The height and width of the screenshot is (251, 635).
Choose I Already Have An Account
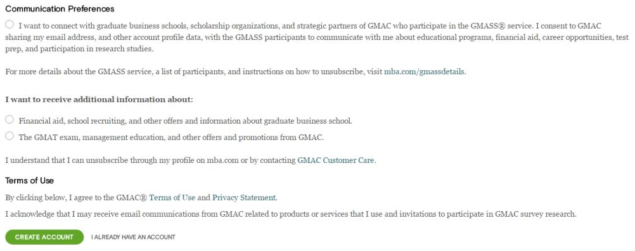point(133,237)
